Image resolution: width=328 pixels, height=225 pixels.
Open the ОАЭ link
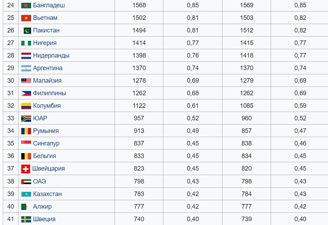(39, 181)
